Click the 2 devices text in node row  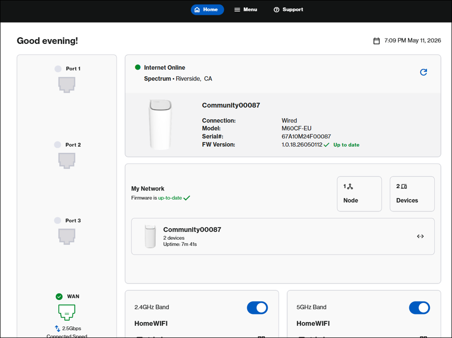coord(174,238)
